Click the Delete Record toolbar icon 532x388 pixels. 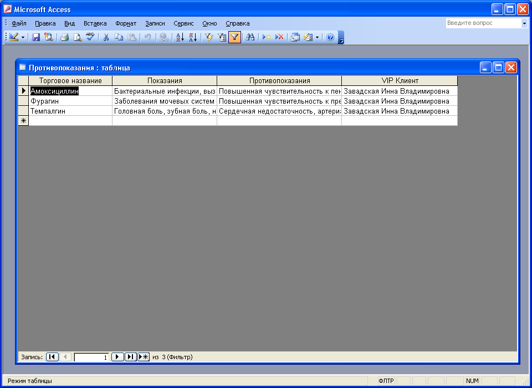pos(279,37)
